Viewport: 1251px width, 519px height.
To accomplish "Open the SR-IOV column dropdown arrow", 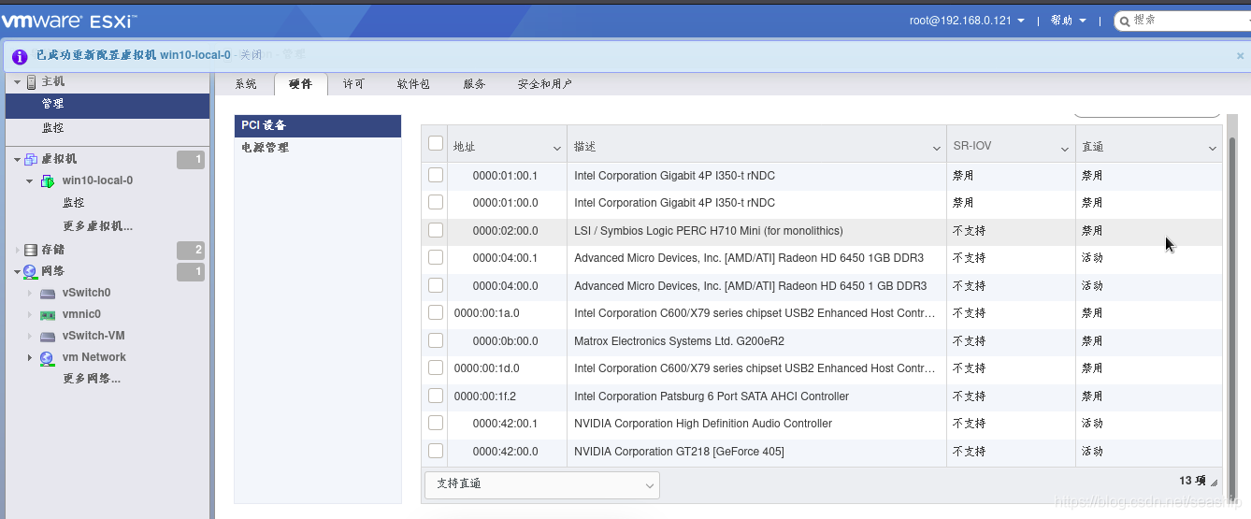I will (1065, 148).
